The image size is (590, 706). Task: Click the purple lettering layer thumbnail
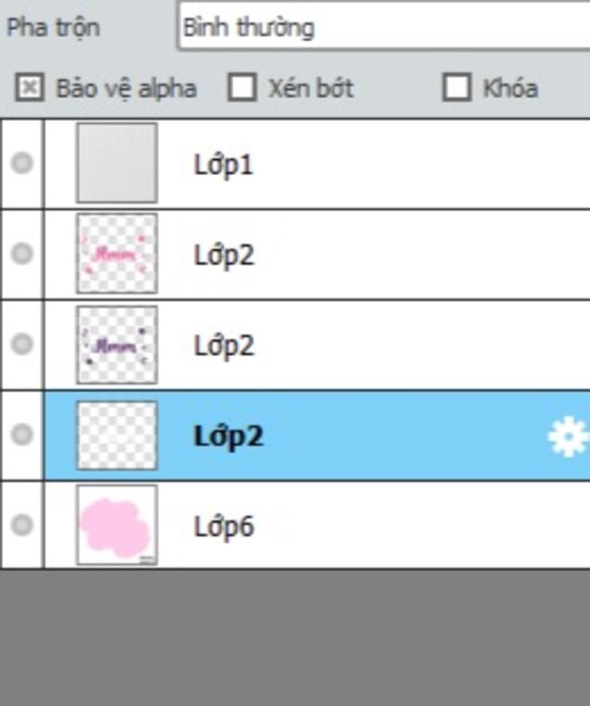pyautogui.click(x=117, y=344)
